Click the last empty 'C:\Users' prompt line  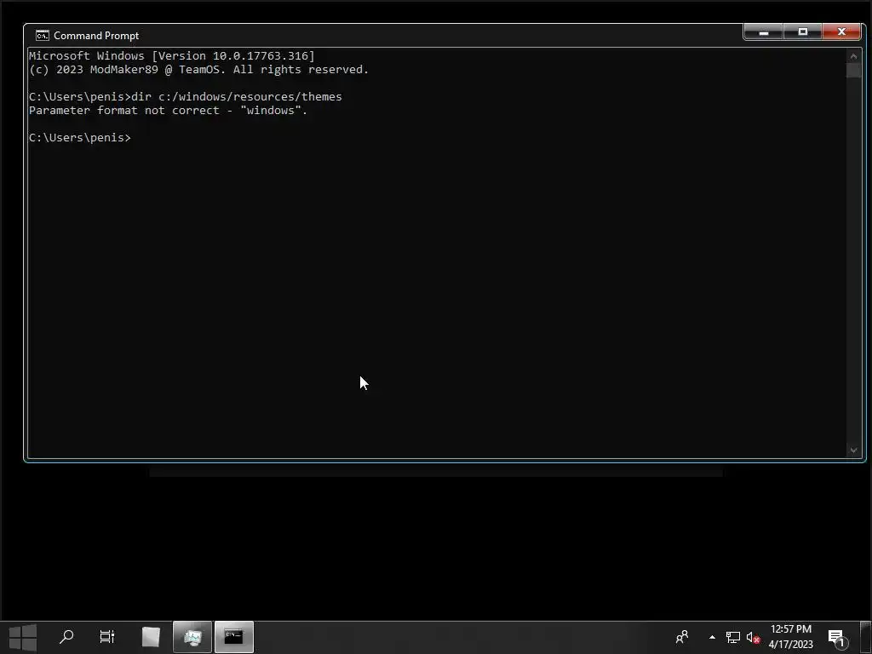pyautogui.click(x=79, y=137)
